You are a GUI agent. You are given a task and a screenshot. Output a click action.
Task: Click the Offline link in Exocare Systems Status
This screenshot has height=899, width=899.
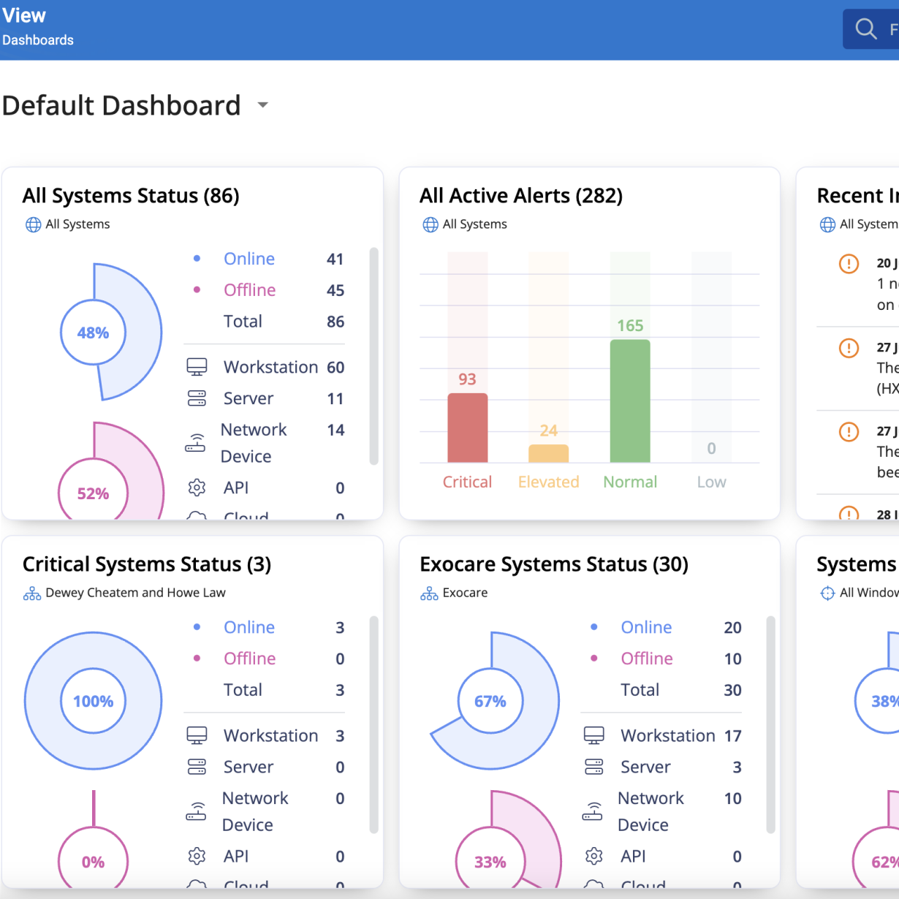point(646,659)
